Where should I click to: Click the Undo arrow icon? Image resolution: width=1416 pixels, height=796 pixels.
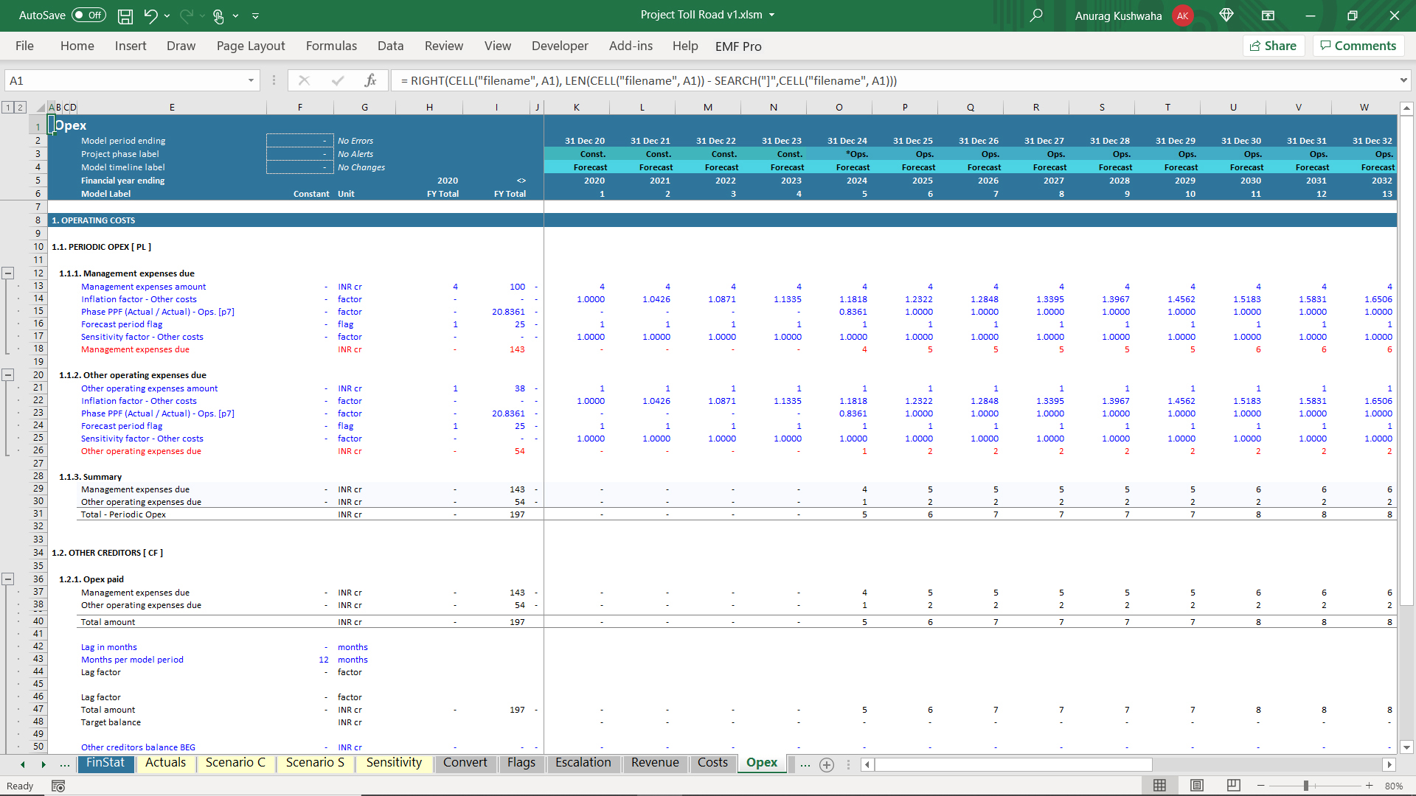click(150, 15)
